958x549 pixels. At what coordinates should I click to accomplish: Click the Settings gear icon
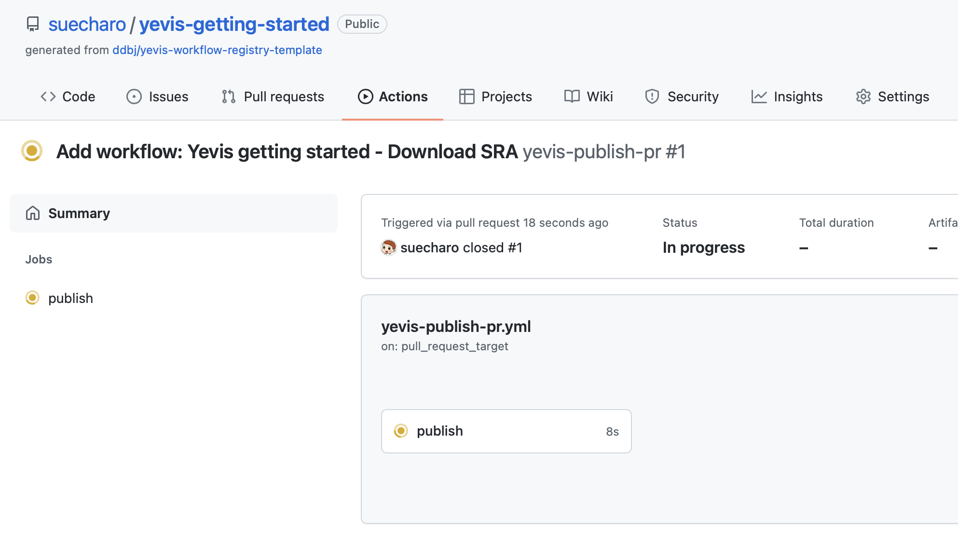click(863, 96)
